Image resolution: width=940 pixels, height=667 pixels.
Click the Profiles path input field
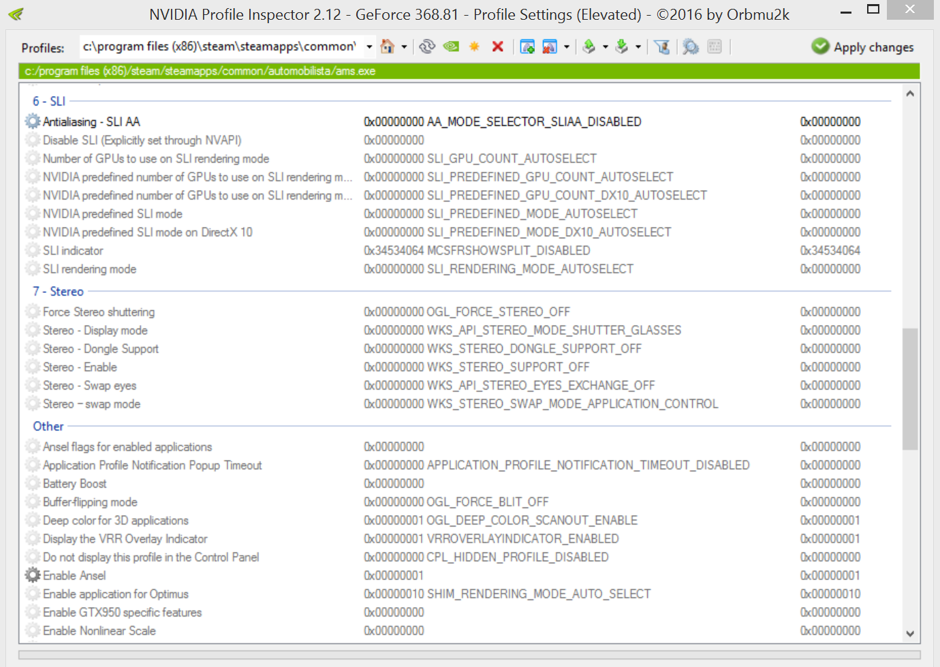(x=221, y=46)
